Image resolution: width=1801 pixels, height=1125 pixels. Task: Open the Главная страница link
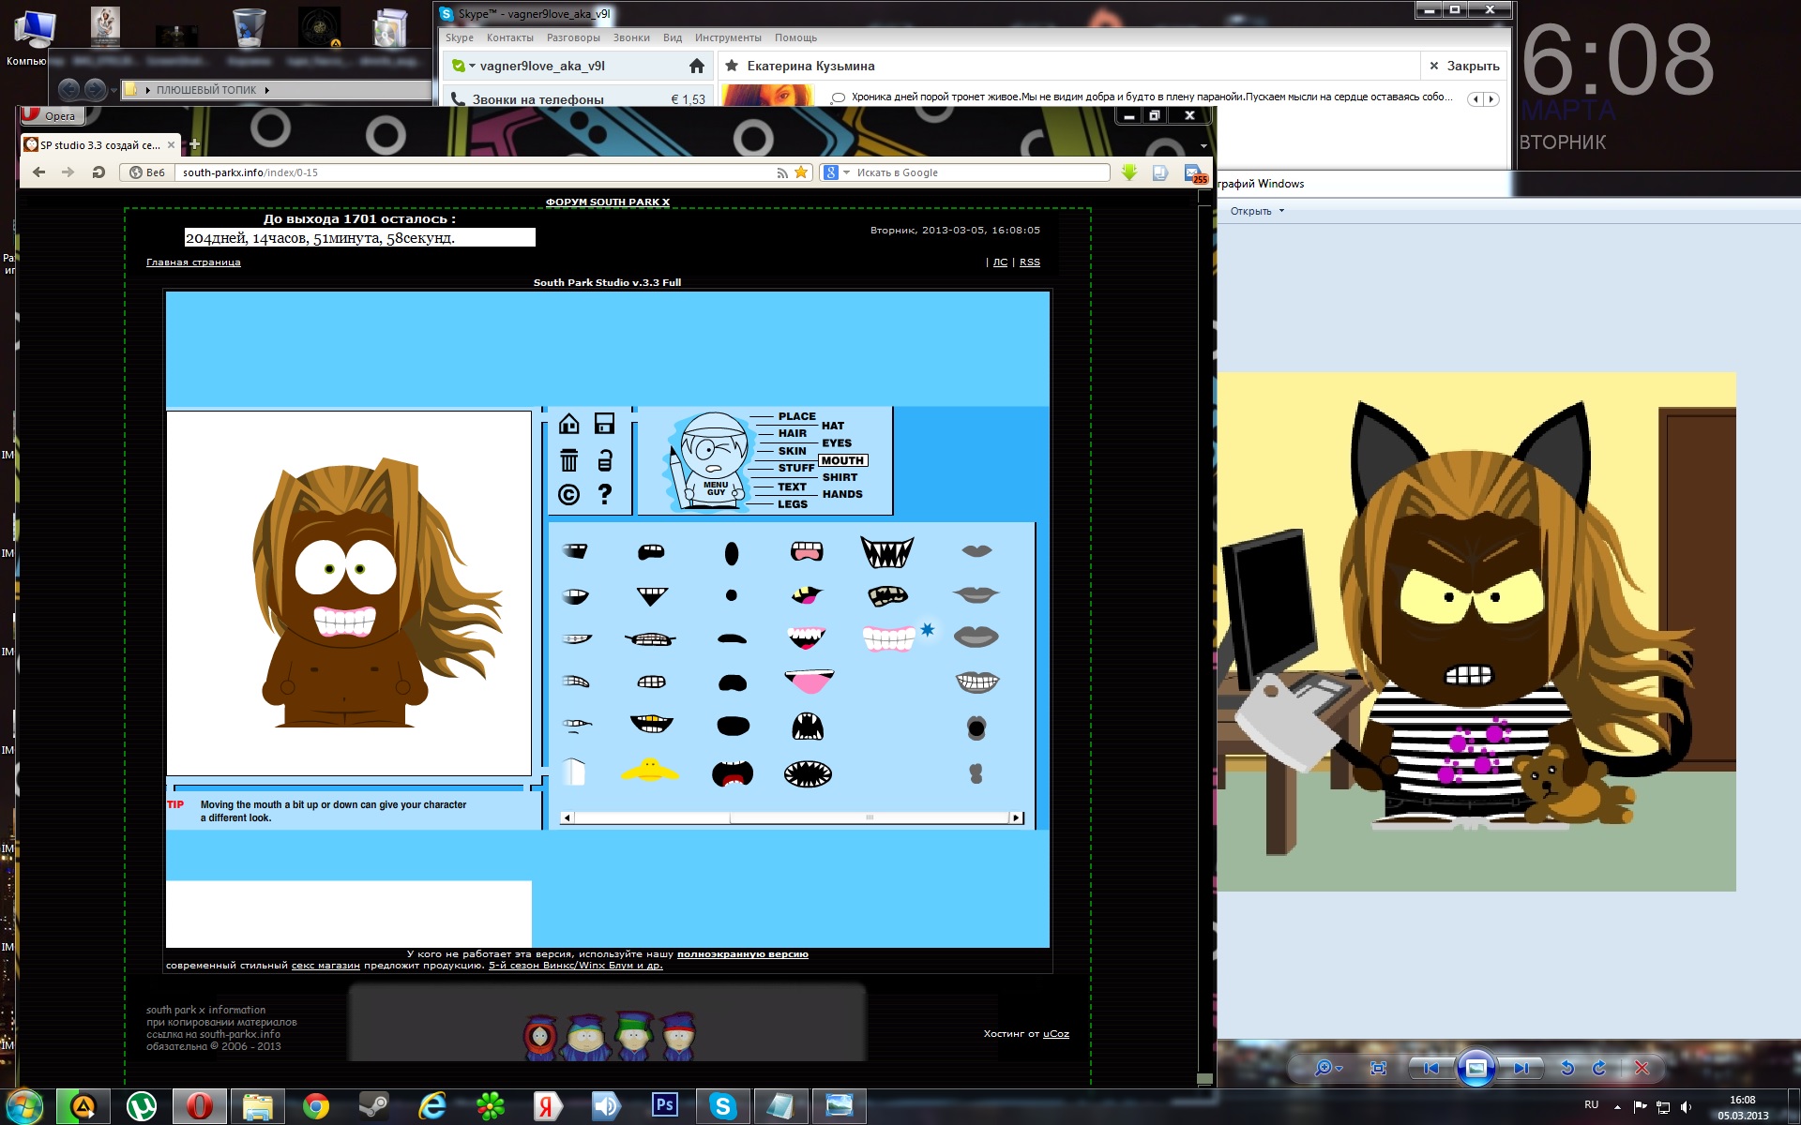click(193, 262)
